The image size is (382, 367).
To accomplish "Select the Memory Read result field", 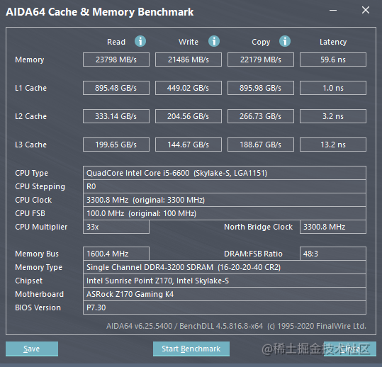I will 116,60.
